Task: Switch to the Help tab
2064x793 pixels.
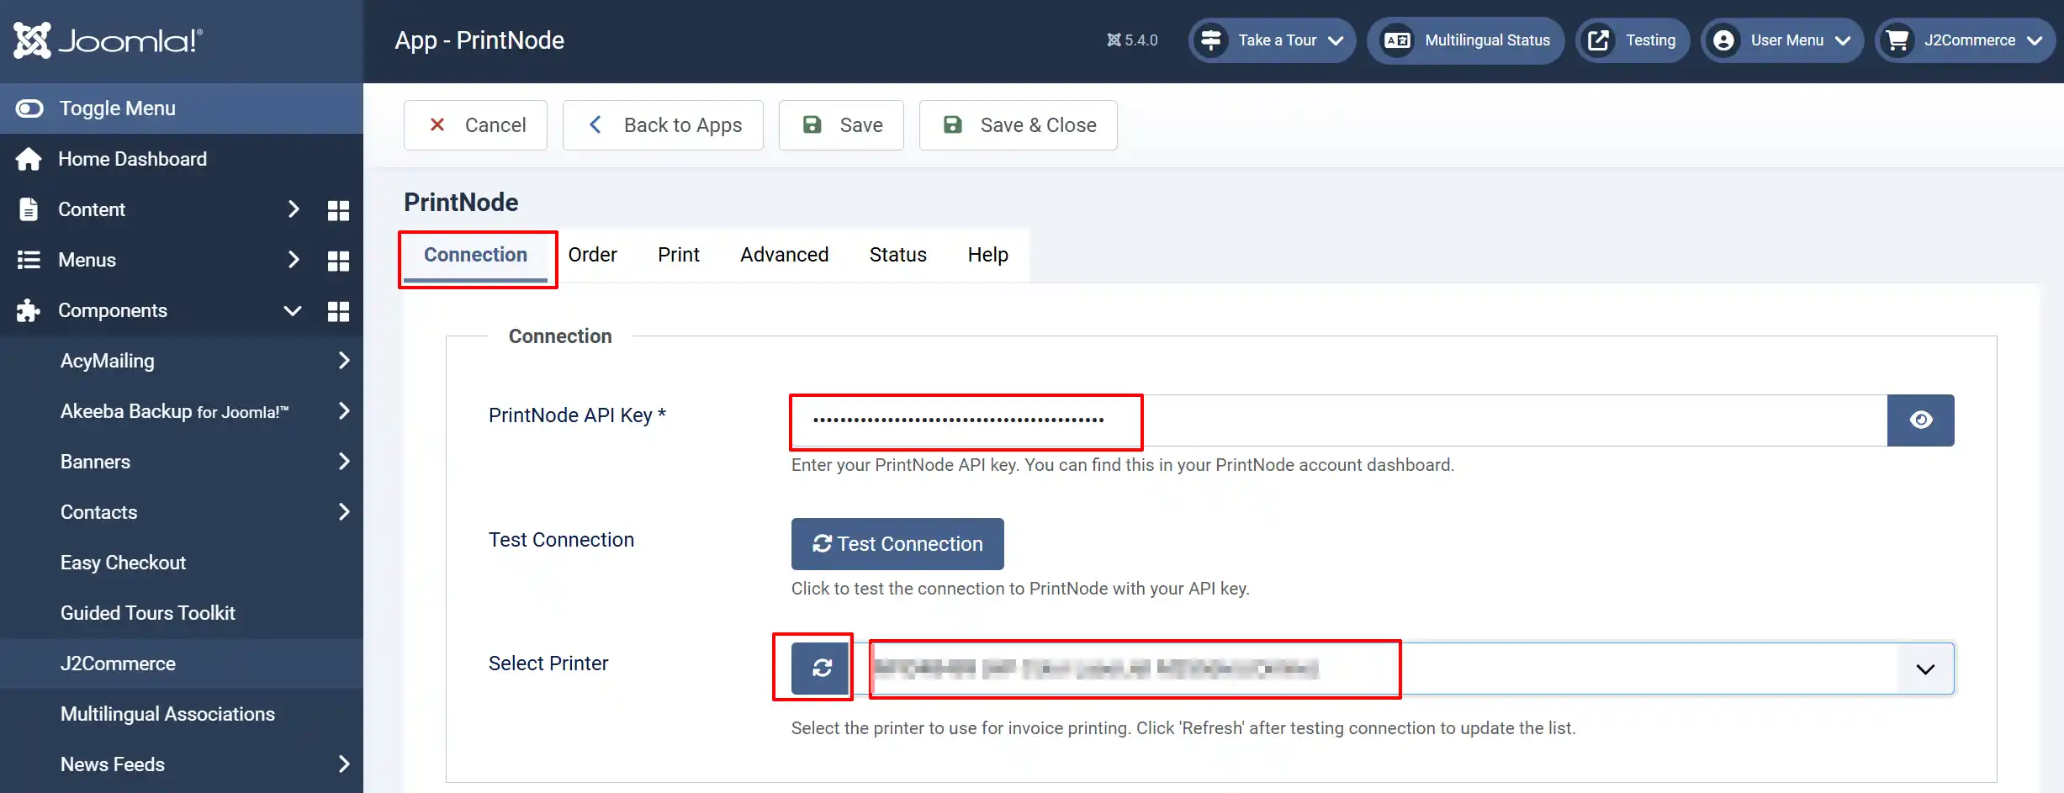Action: click(x=987, y=255)
